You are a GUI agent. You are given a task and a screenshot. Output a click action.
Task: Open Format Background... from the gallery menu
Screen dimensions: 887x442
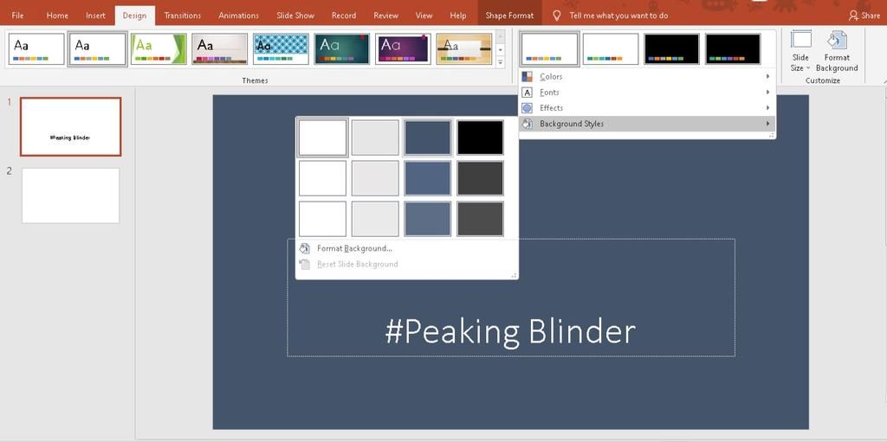407,248
